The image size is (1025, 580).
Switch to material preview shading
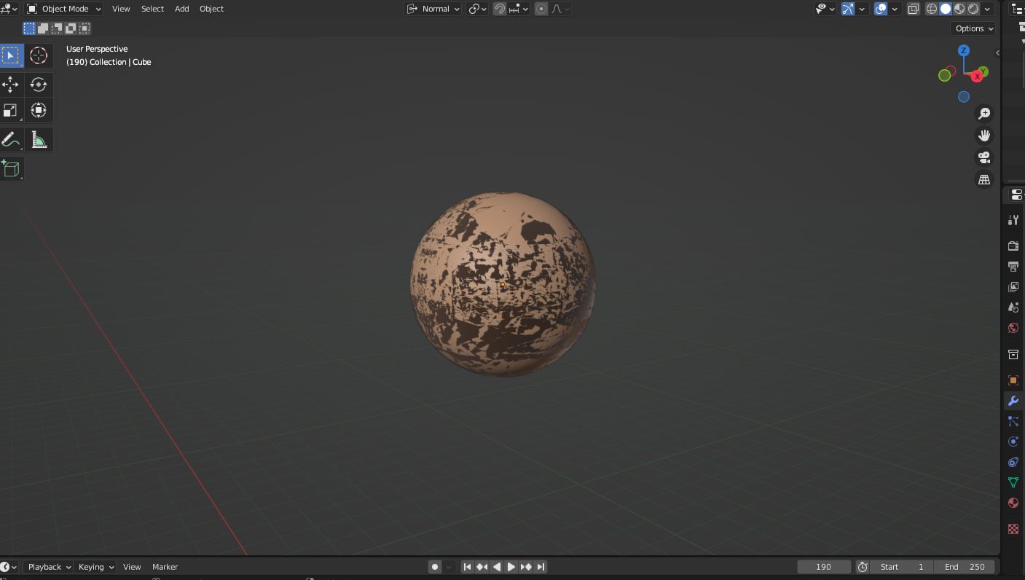click(959, 9)
